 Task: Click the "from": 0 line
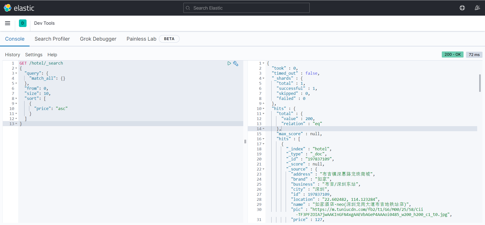[x=36, y=88]
